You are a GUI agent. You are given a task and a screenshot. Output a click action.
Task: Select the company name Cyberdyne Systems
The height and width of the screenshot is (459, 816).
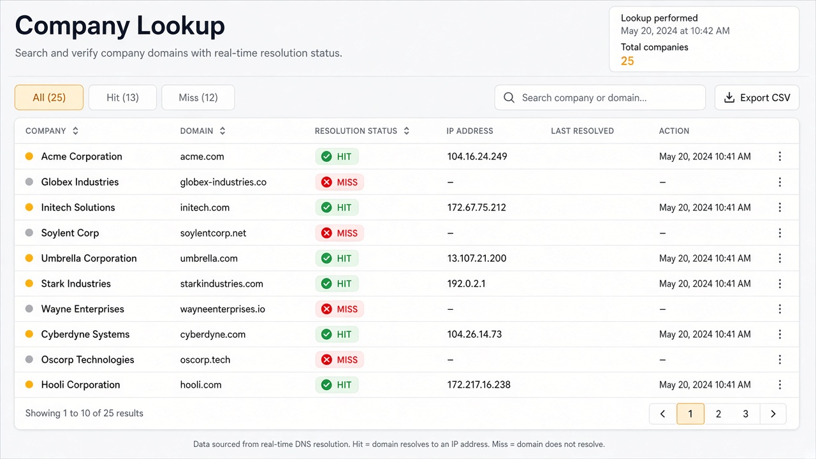click(x=85, y=334)
